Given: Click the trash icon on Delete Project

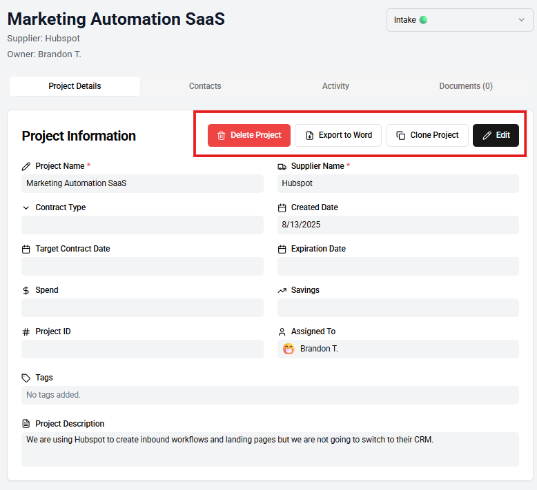Looking at the screenshot, I should click(221, 136).
